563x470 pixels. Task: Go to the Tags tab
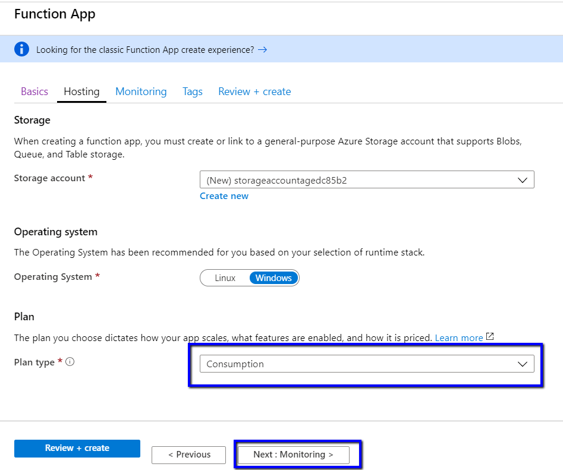(x=193, y=92)
